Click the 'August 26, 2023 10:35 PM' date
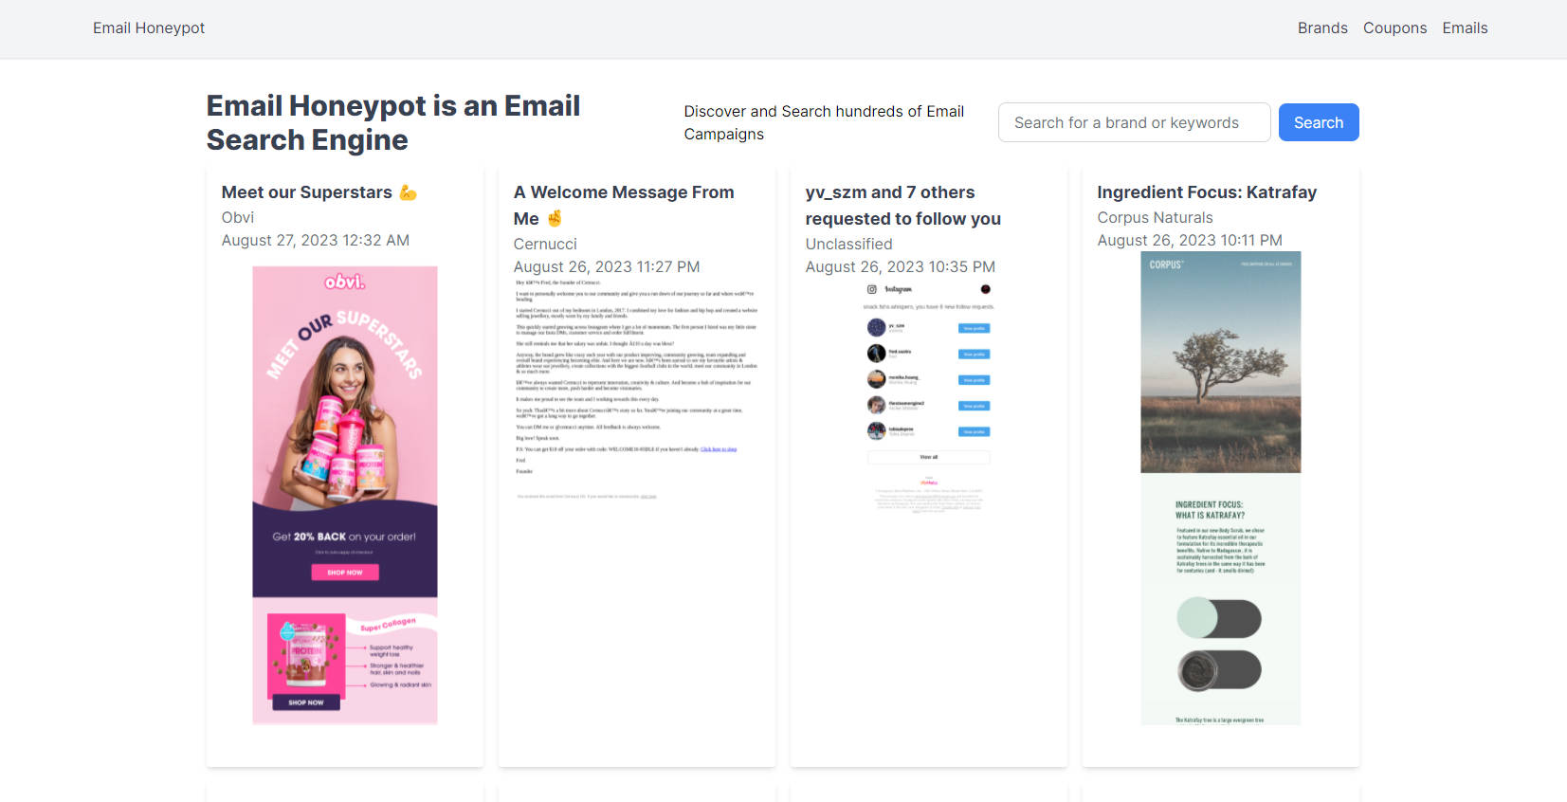 click(901, 266)
